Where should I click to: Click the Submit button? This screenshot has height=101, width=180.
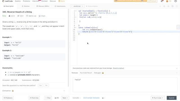(172, 98)
